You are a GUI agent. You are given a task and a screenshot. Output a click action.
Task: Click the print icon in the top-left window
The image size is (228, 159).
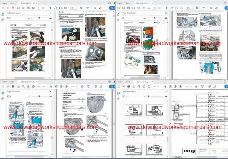point(13,8)
